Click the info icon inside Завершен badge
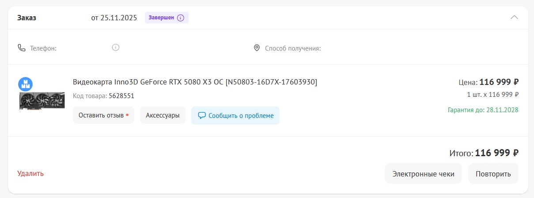This screenshot has height=198, width=534. [180, 18]
